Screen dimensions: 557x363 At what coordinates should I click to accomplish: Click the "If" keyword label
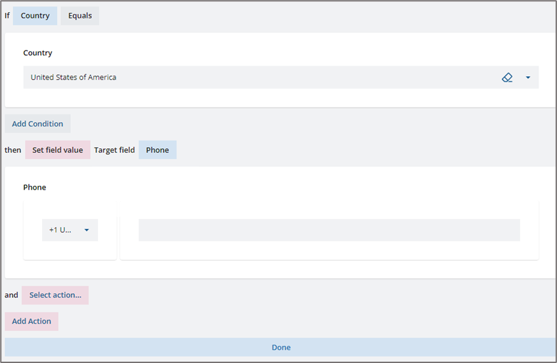coord(7,16)
